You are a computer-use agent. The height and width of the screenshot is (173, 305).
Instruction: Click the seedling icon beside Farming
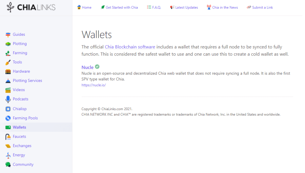[x=8, y=53]
